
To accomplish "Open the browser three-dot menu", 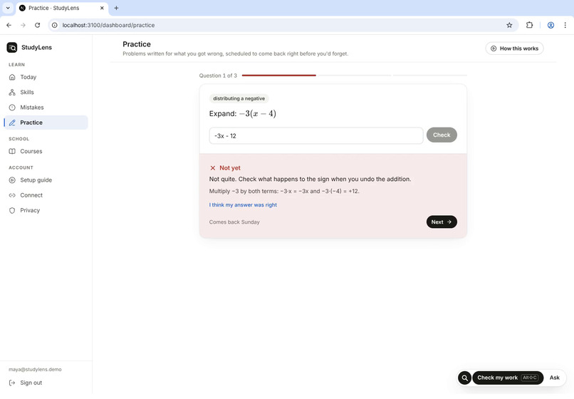I will coord(565,25).
